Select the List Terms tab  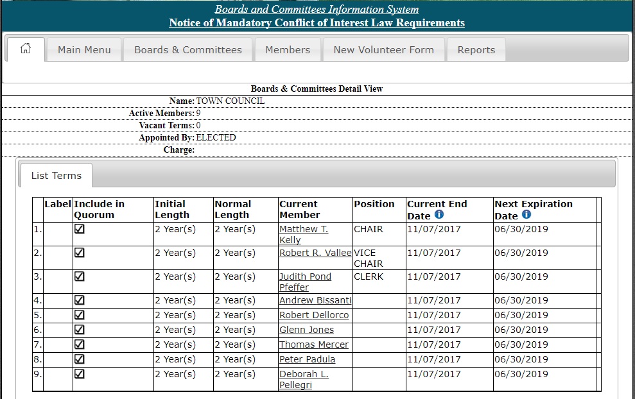pos(57,176)
